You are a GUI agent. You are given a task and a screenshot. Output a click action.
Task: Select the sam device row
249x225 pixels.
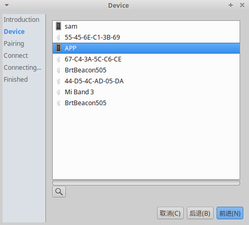pyautogui.click(x=146, y=27)
